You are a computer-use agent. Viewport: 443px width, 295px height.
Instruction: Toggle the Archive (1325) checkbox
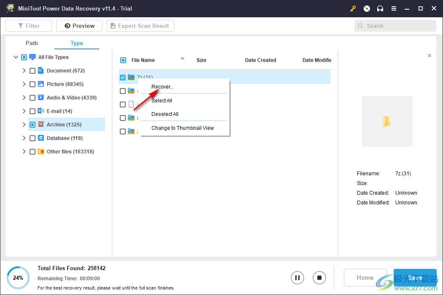click(32, 124)
